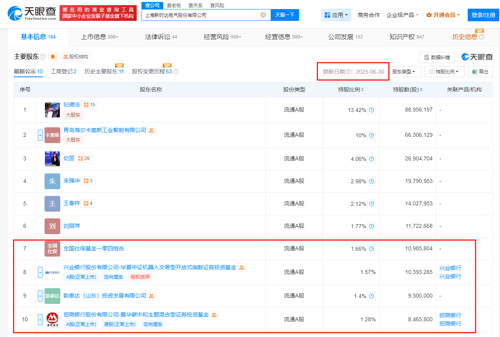Expand row 10 招商银行 fund plus toggle

click(40, 320)
